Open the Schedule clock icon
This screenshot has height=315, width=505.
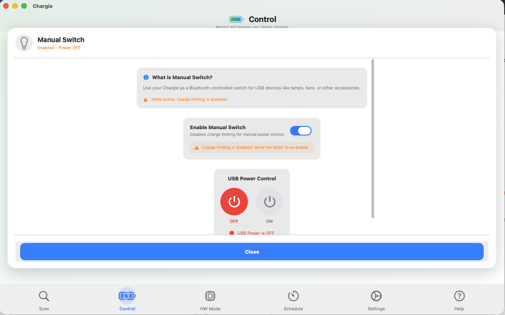293,296
